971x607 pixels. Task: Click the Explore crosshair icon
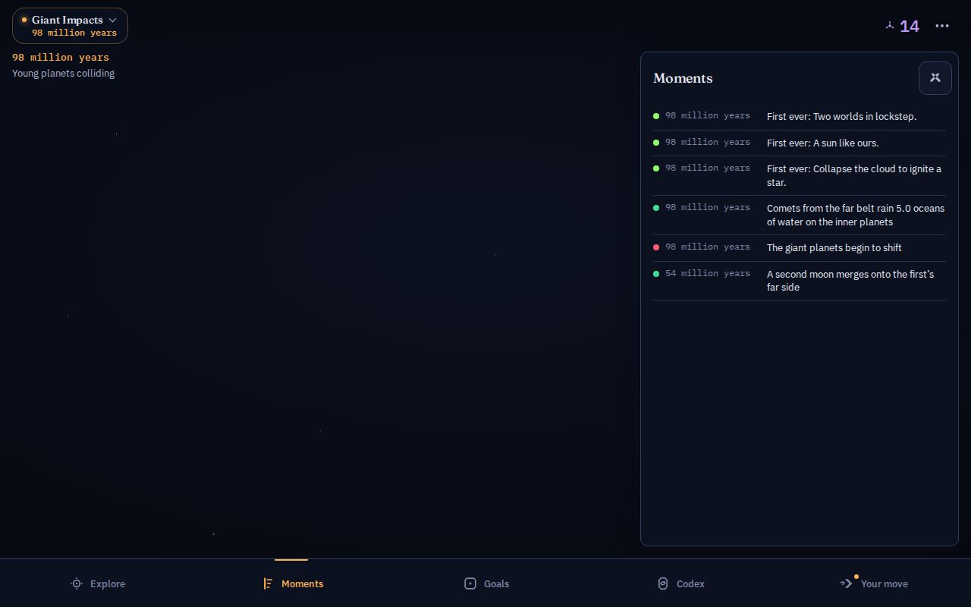(x=77, y=583)
